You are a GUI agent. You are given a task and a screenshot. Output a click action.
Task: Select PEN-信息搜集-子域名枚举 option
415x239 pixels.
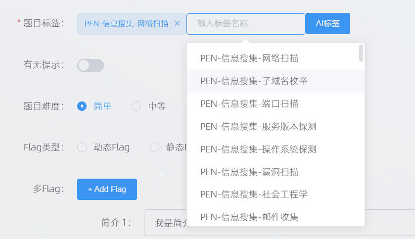click(x=254, y=81)
